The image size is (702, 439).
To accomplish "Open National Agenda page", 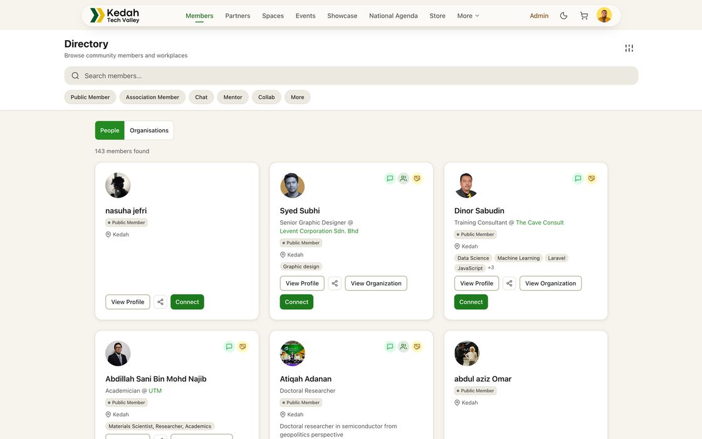I will [393, 16].
